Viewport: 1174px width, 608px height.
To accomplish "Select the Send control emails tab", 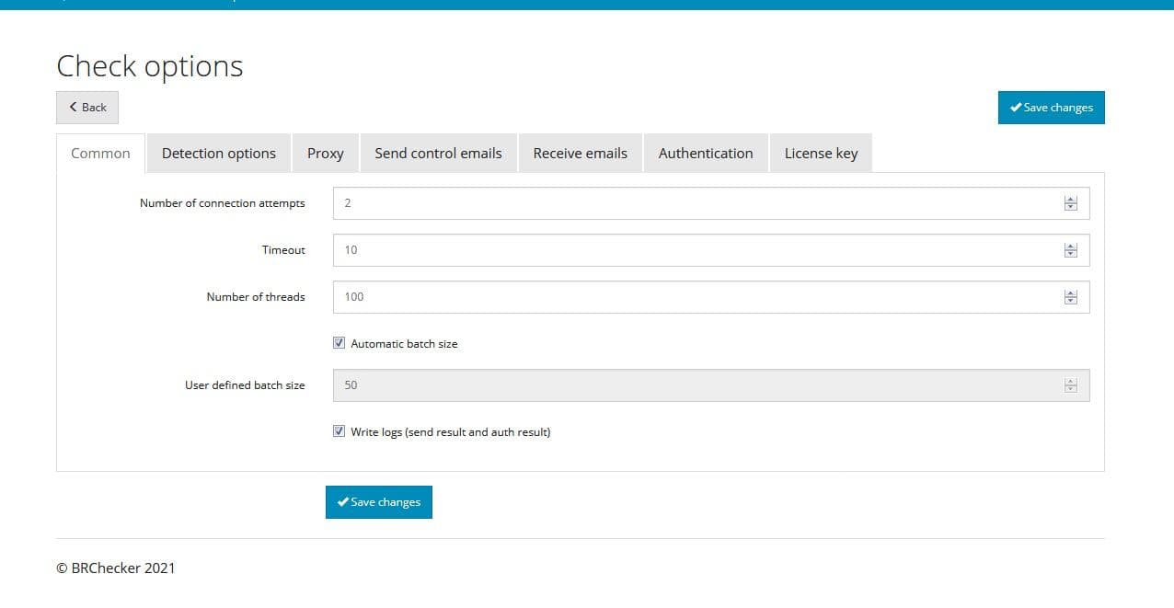I will (x=439, y=153).
